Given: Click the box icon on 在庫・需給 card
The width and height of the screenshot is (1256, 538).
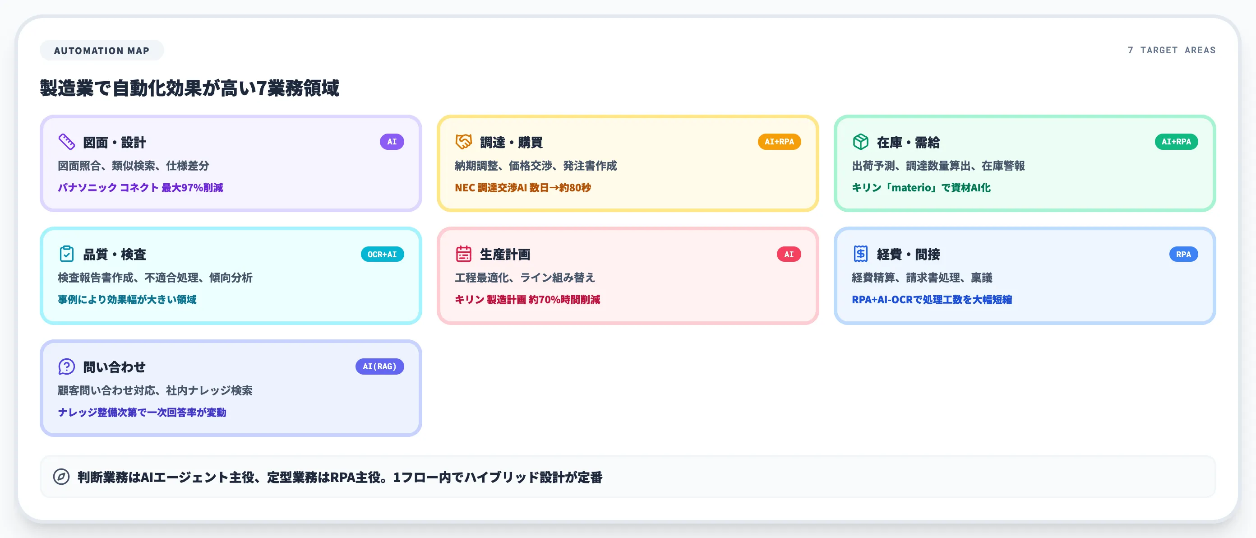Looking at the screenshot, I should tap(861, 141).
